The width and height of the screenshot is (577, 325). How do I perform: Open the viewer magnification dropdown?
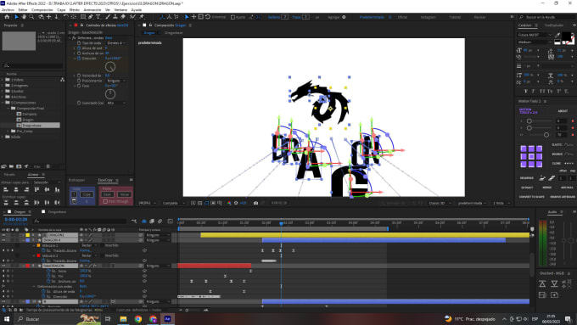tap(147, 203)
